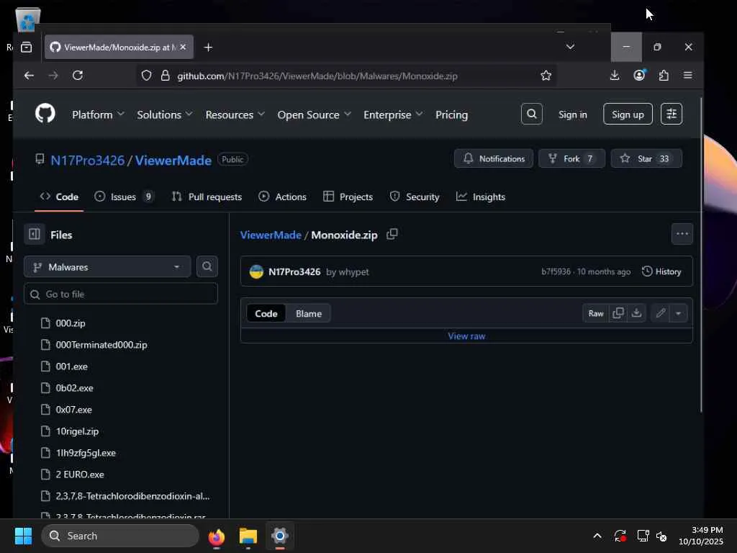
Task: Click the Sign in link
Action: [572, 114]
